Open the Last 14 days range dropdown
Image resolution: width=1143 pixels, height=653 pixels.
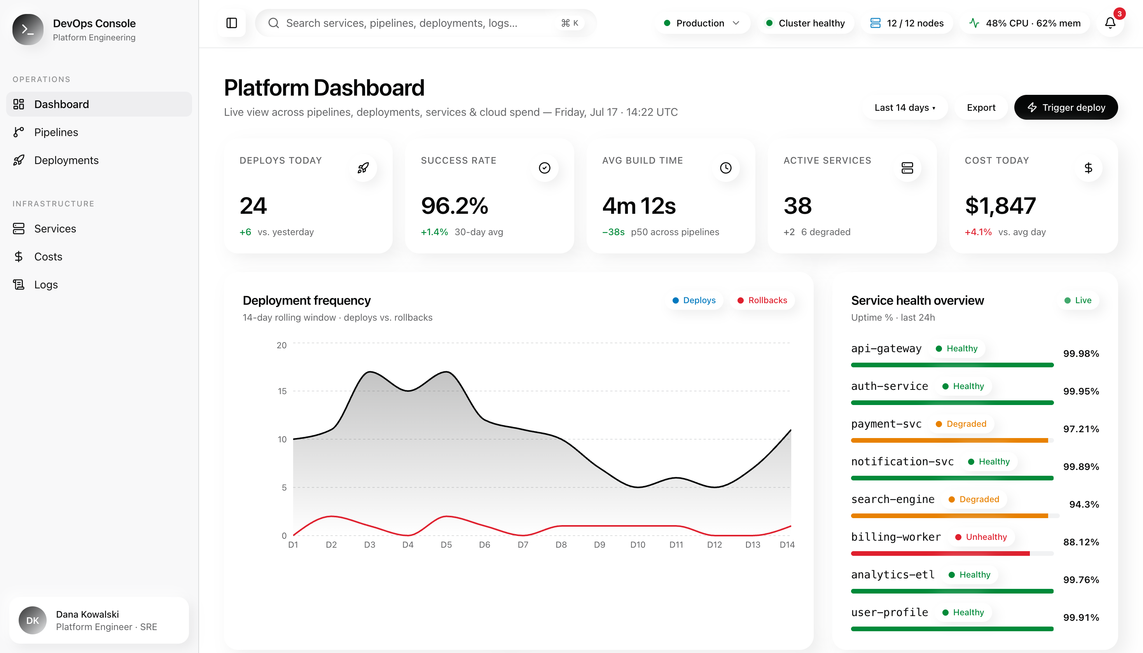tap(905, 107)
